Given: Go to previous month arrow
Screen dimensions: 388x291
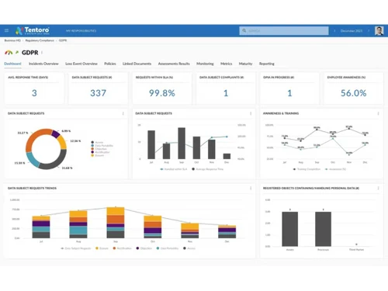Looking at the screenshot, I should pos(334,31).
